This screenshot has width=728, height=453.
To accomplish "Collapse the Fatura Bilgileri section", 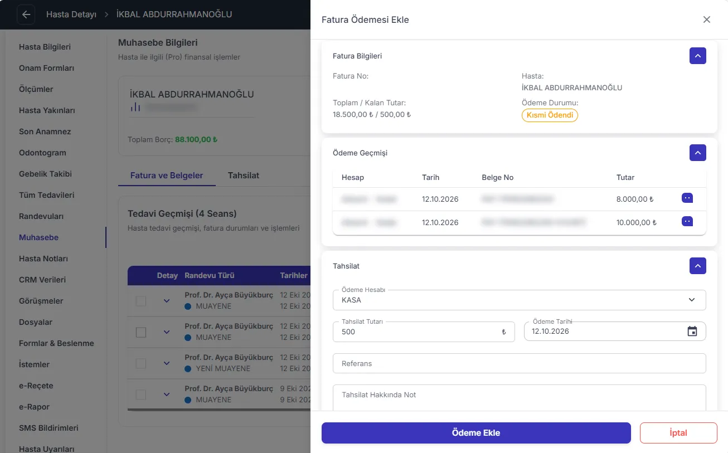I will pos(698,56).
